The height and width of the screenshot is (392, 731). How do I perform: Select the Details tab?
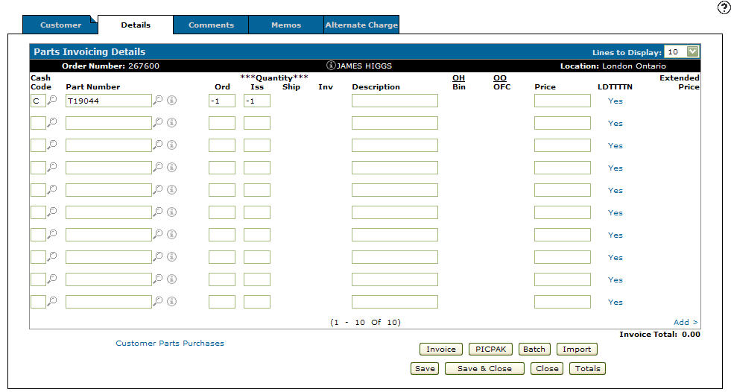pyautogui.click(x=136, y=25)
